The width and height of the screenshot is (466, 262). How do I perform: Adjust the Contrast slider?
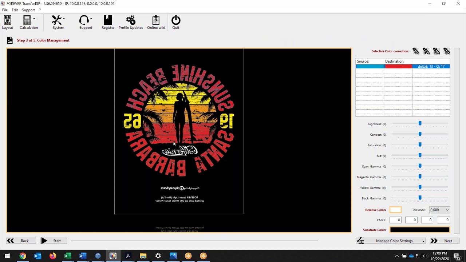[420, 134]
